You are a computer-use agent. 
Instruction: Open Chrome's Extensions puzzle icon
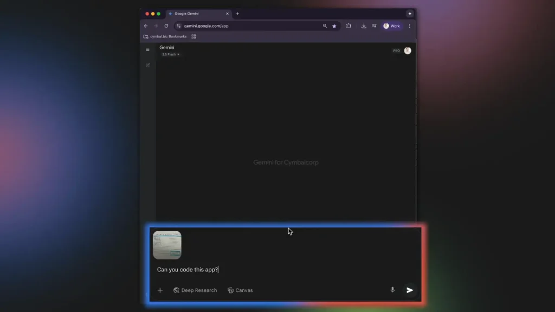[349, 25]
